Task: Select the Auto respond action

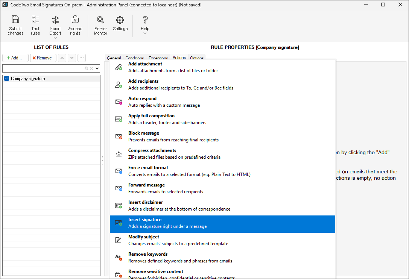Action: coord(222,102)
